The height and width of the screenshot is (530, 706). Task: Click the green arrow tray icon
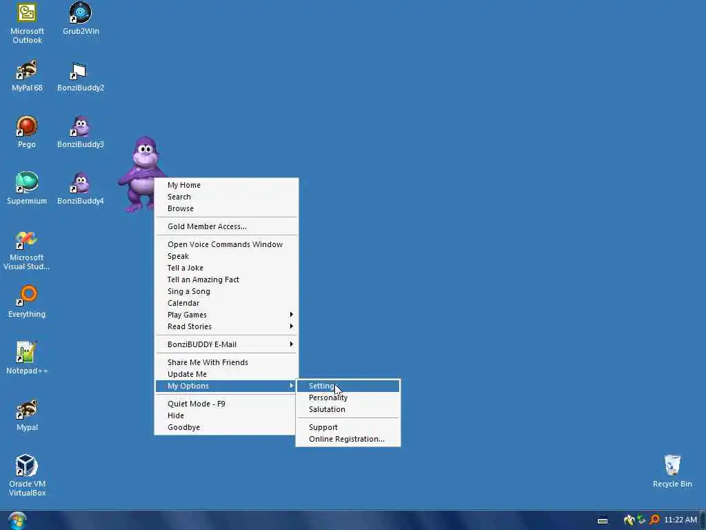point(642,520)
